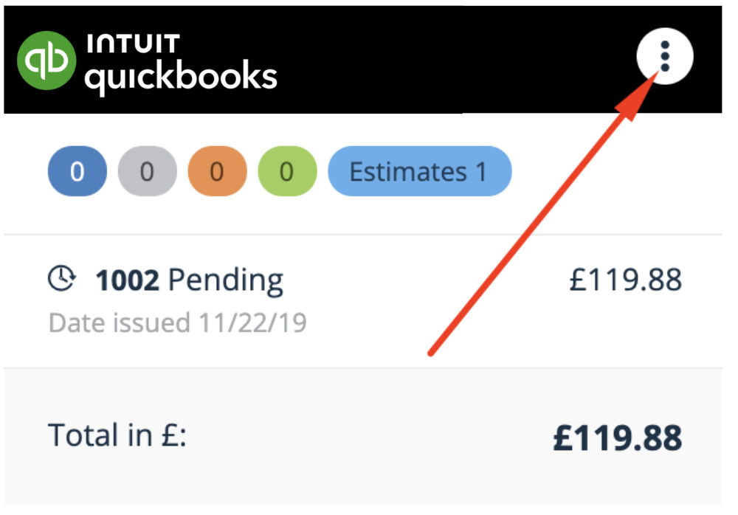Click the Total in £ label
738x515 pixels.
point(117,435)
